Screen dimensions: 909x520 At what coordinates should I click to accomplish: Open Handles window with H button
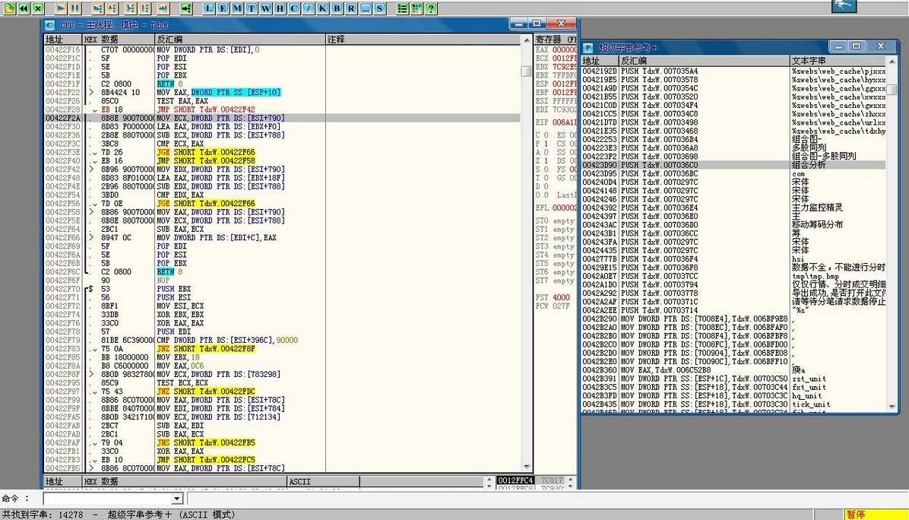coord(280,8)
